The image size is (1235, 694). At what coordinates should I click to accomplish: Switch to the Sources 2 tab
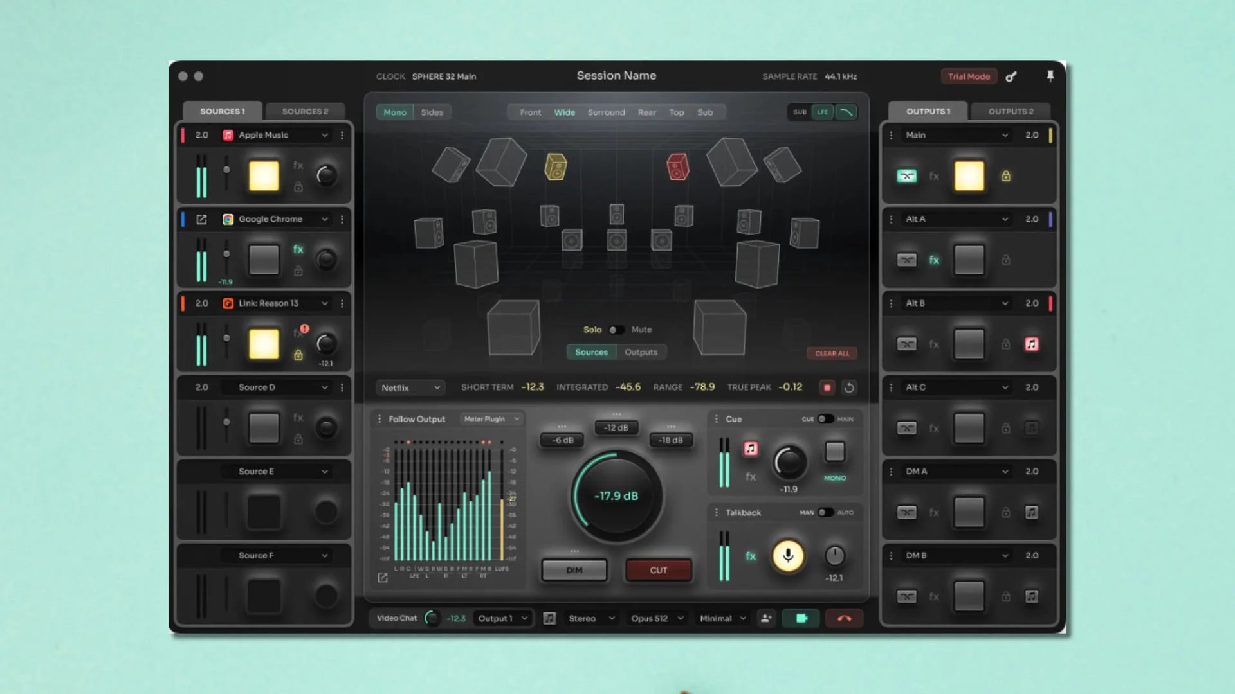point(305,111)
